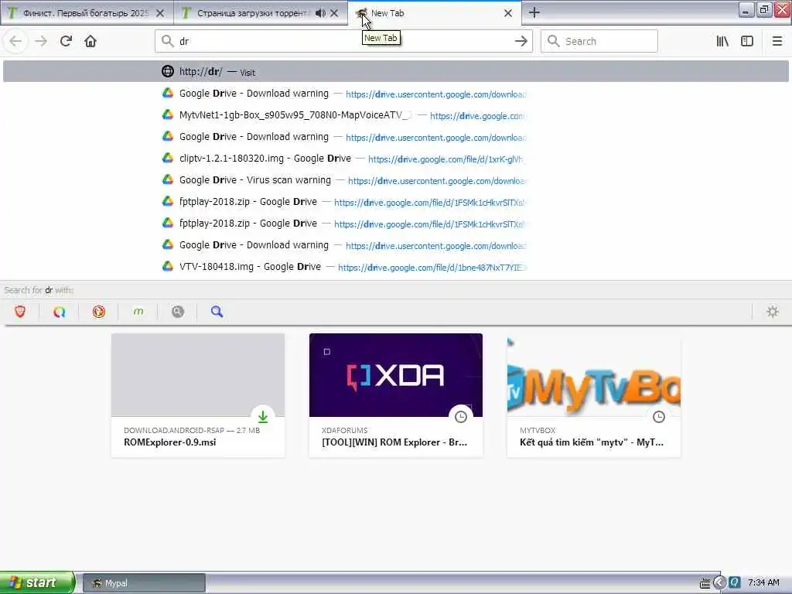
Task: Close the New Tab tab
Action: coord(508,13)
